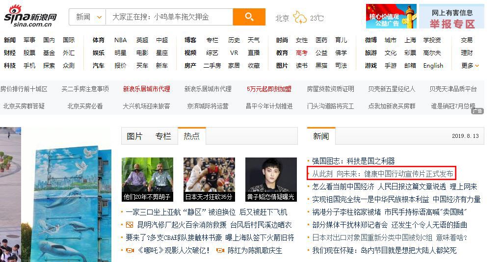Expand the 更多 navigation menu
The height and width of the screenshot is (262, 502).
pos(470,65)
